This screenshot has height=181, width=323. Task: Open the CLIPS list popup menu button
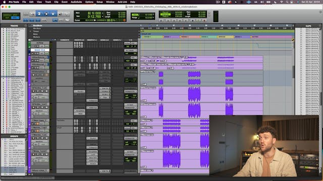(x=320, y=26)
